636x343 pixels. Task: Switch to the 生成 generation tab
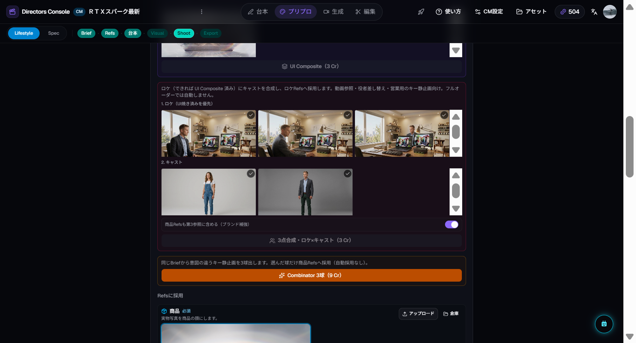(334, 12)
